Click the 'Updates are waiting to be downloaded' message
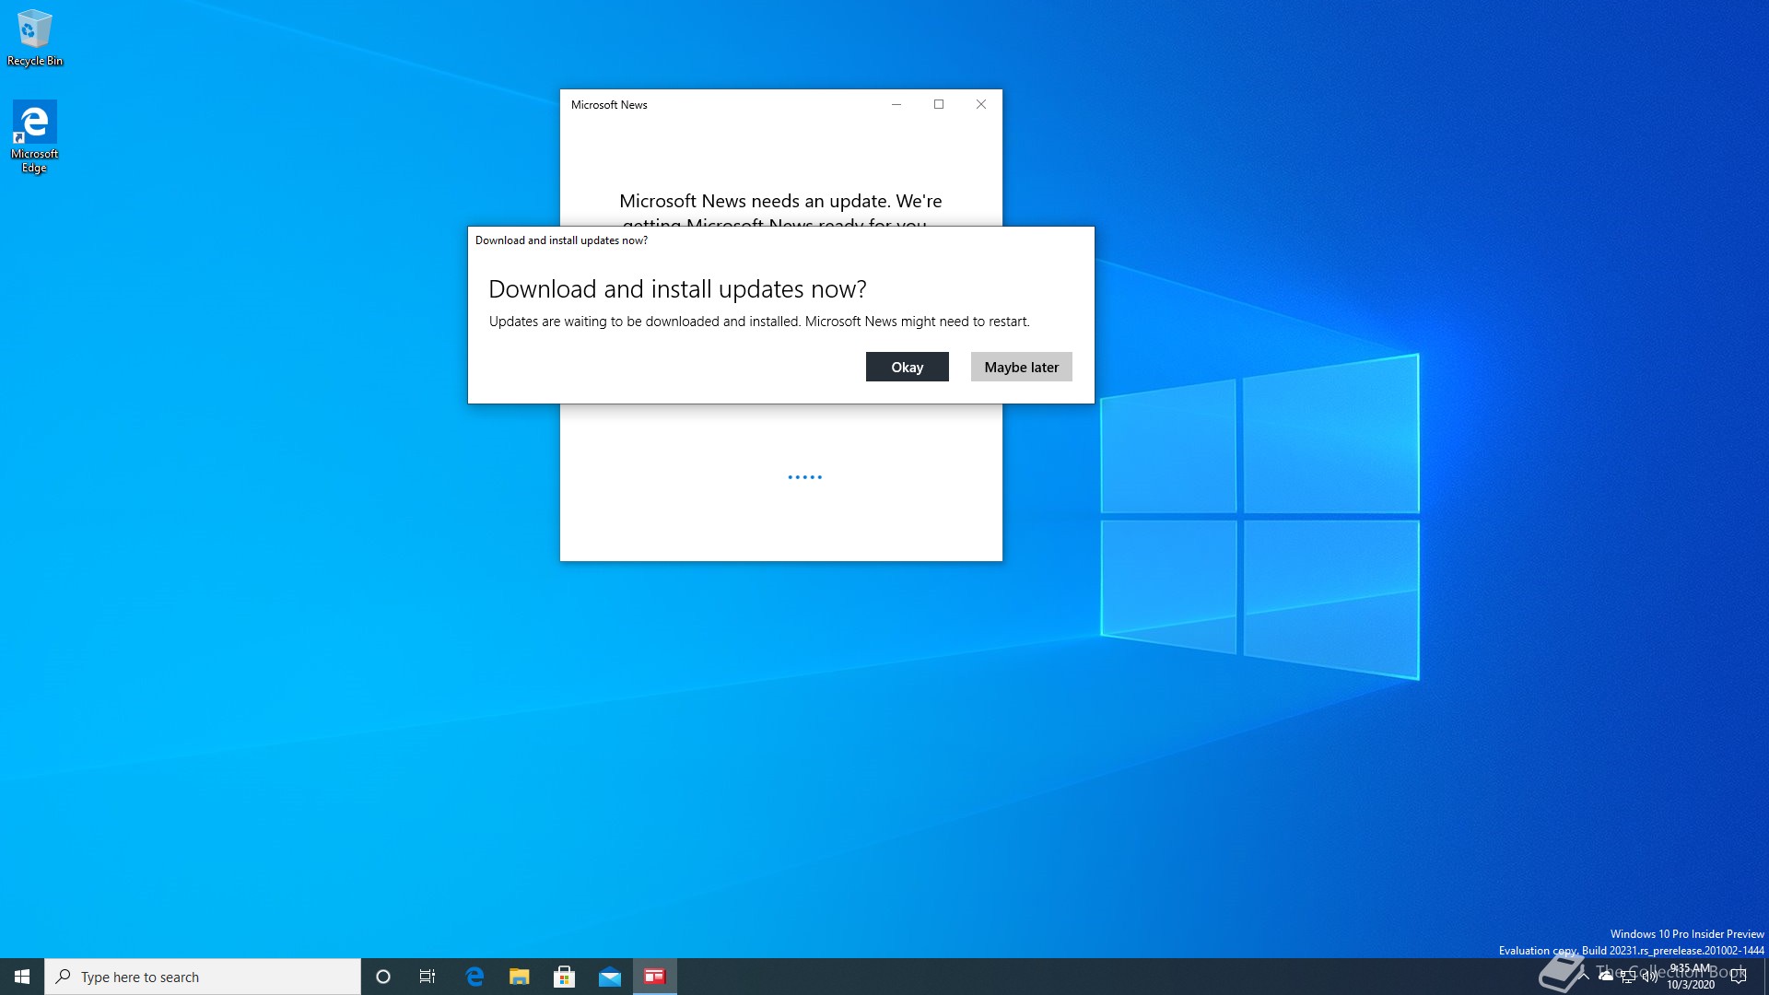The image size is (1769, 995). (x=759, y=322)
